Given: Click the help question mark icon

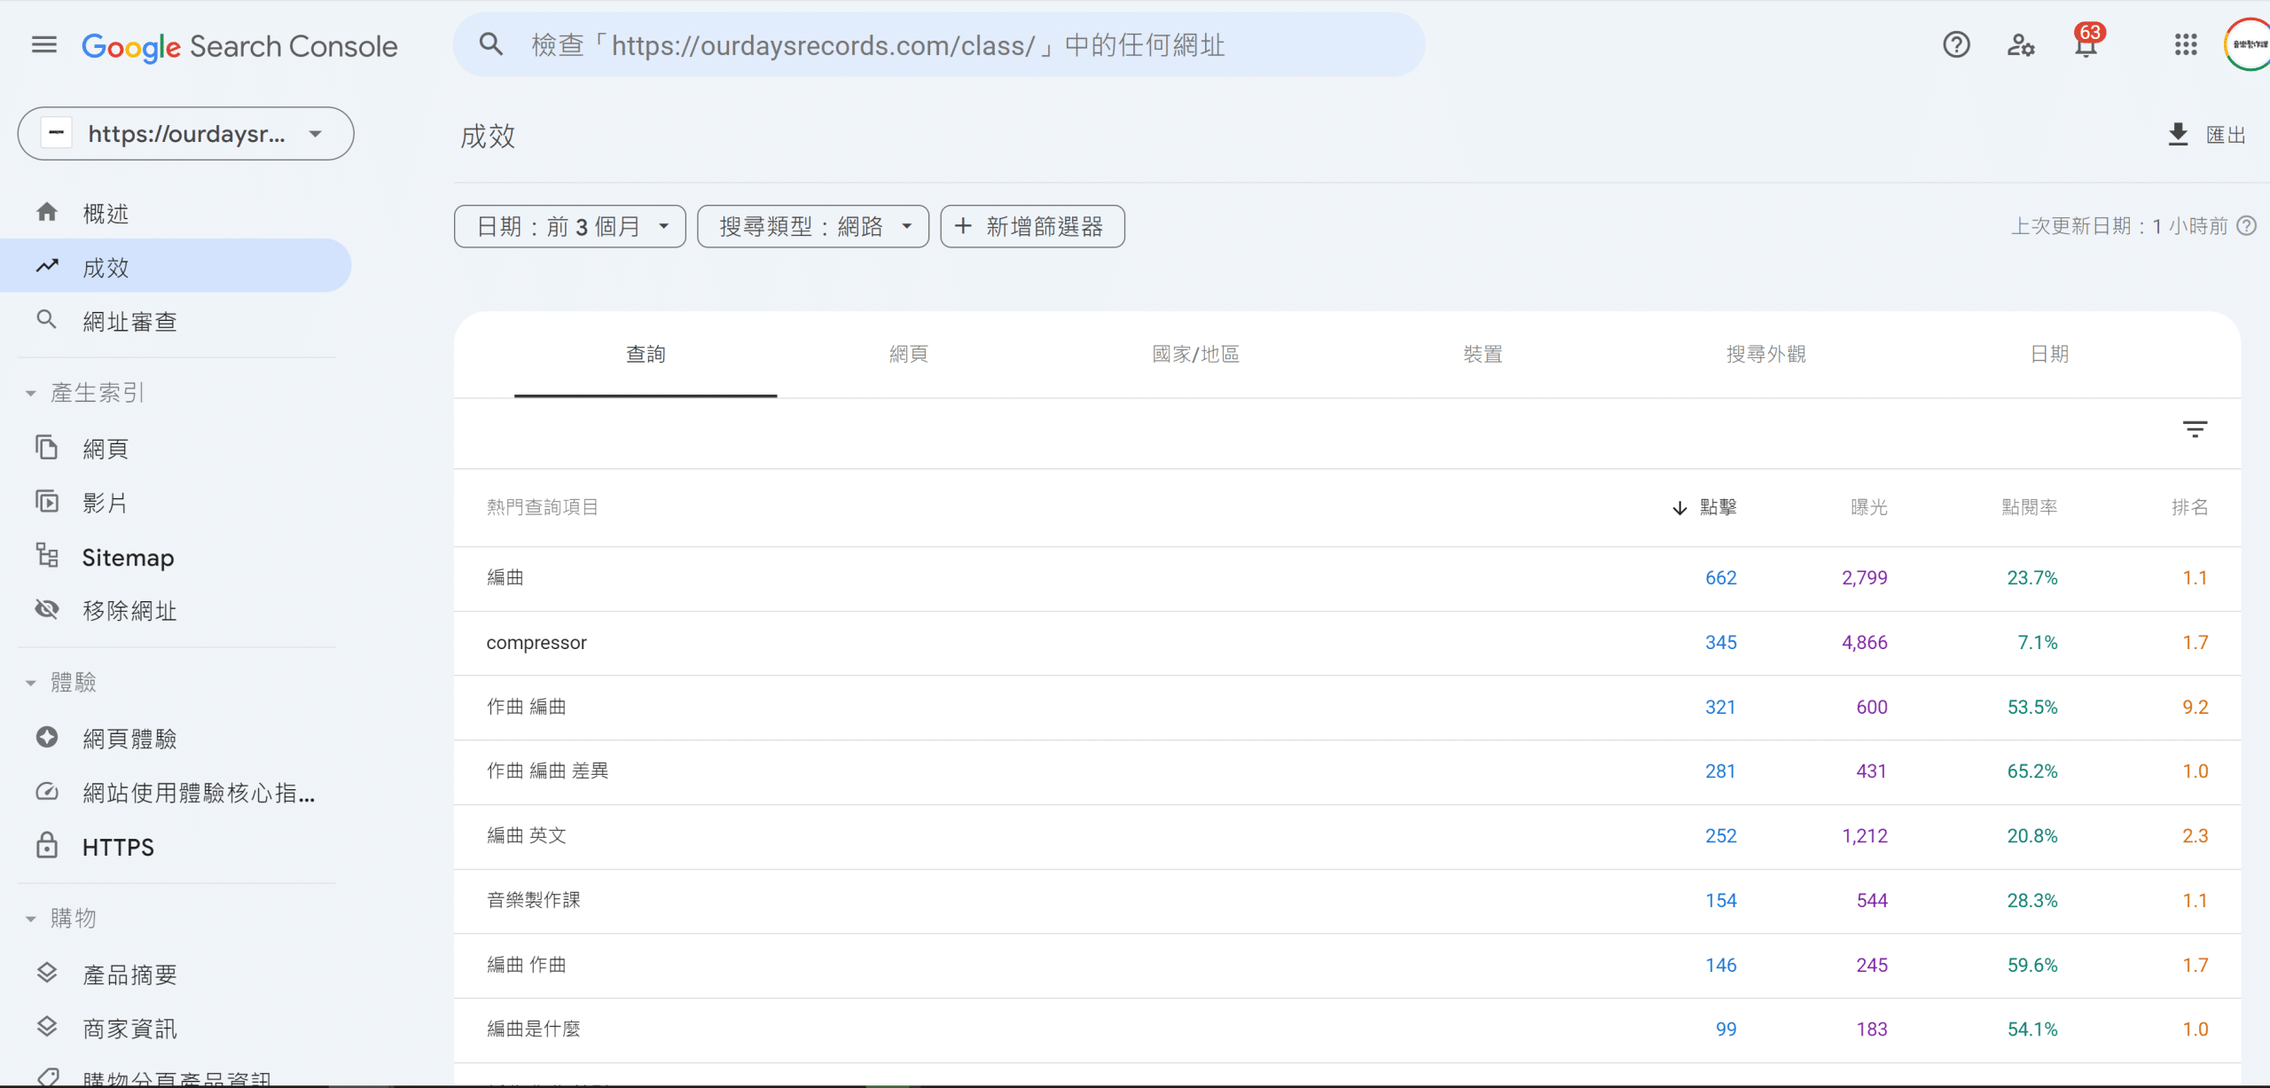Looking at the screenshot, I should 1956,44.
